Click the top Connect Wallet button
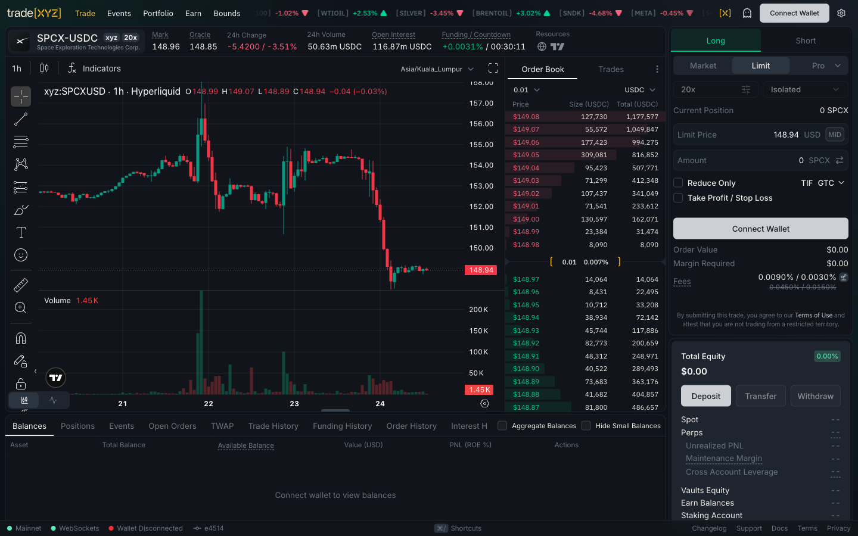This screenshot has height=536, width=858. click(794, 13)
